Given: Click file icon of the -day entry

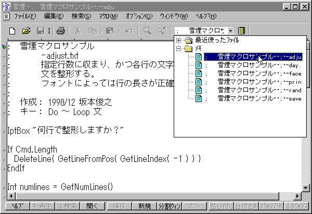Looking at the screenshot, I should (x=199, y=65).
